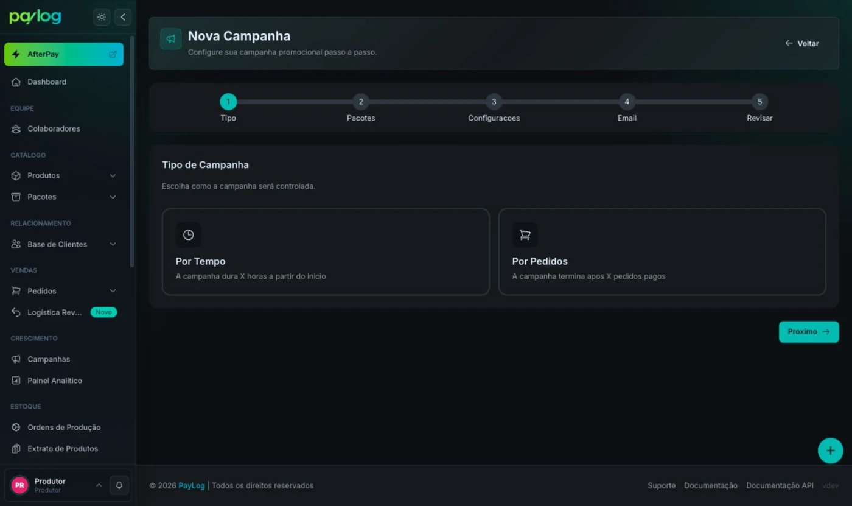
Task: Click the Produtos box icon
Action: tap(16, 175)
